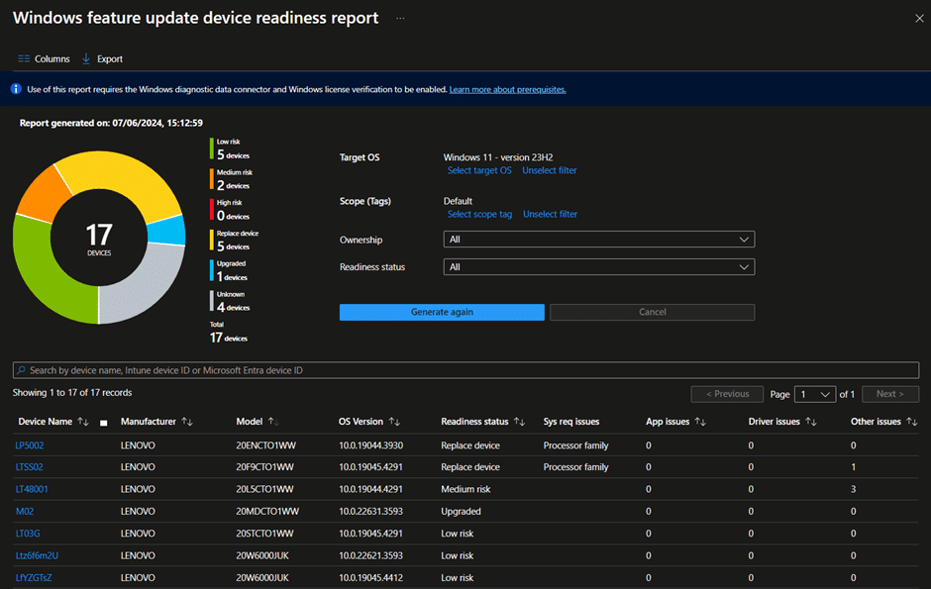This screenshot has height=589, width=931.
Task: Open device LfYZGTsZ
Action: [x=34, y=578]
